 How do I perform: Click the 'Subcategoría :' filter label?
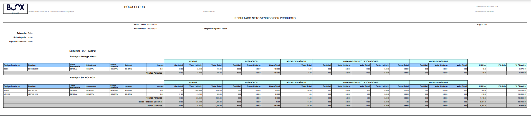tap(20, 37)
